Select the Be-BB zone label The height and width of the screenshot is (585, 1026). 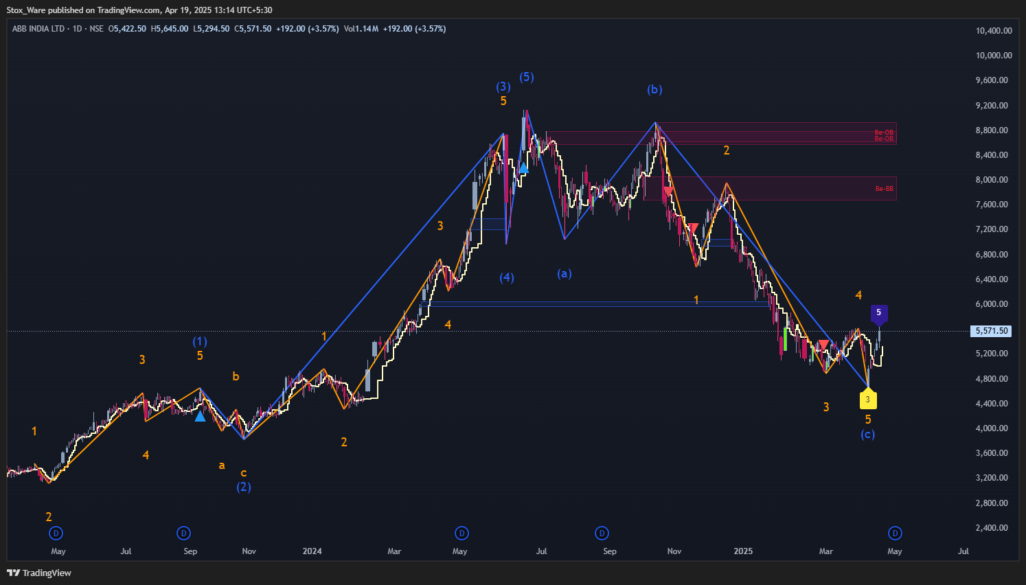click(885, 189)
